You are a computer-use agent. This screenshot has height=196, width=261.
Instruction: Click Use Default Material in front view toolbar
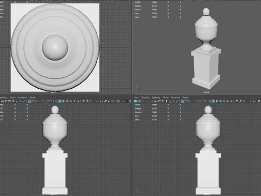click(64, 101)
